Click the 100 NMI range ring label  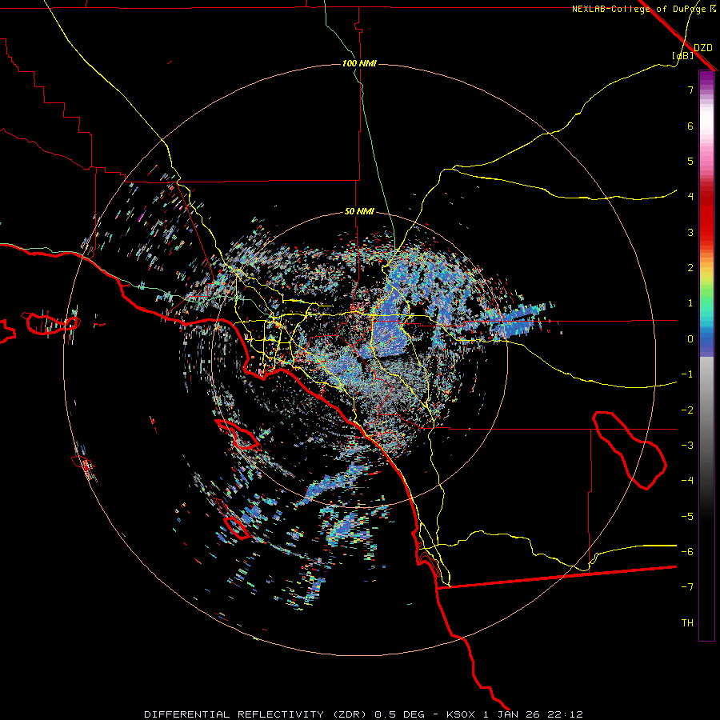click(359, 63)
